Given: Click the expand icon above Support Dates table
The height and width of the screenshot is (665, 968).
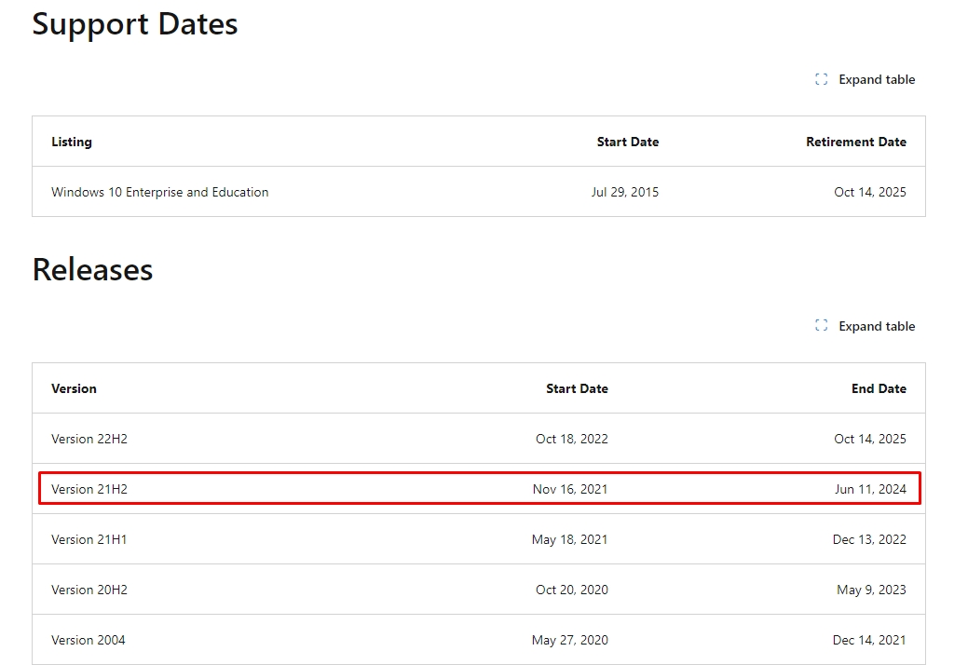Looking at the screenshot, I should pyautogui.click(x=821, y=79).
